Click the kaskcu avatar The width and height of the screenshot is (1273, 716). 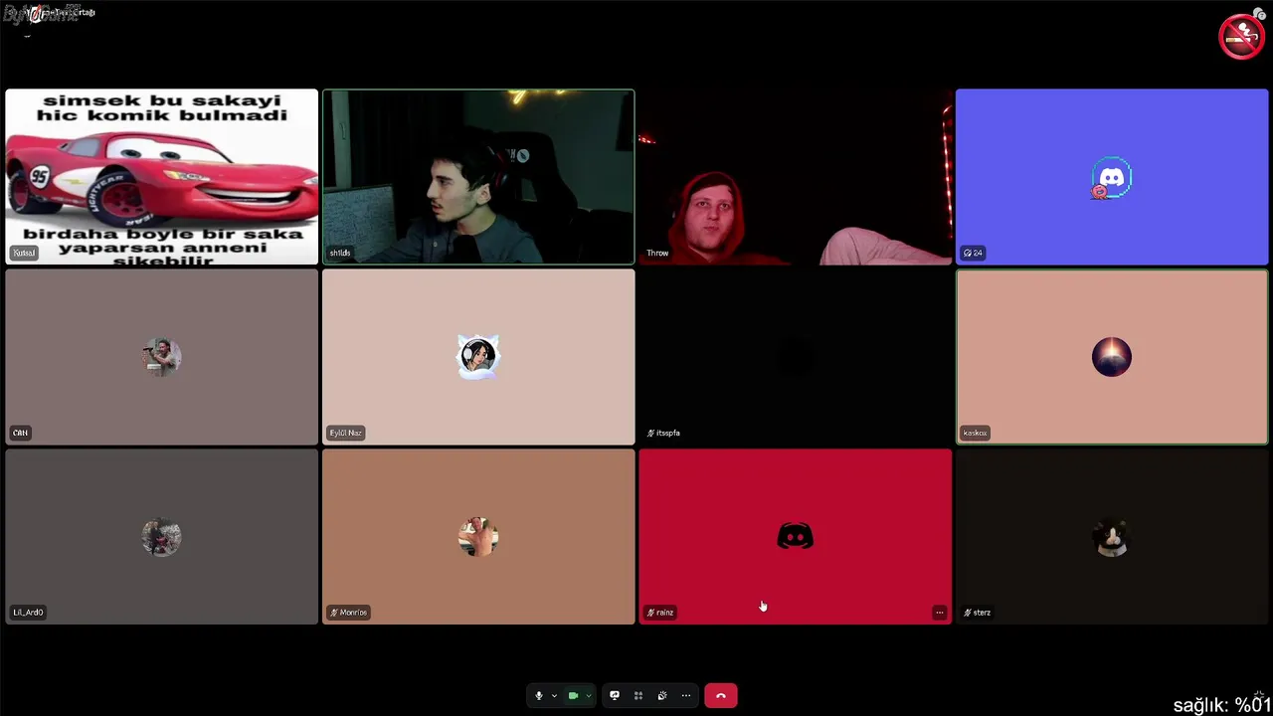1112,357
